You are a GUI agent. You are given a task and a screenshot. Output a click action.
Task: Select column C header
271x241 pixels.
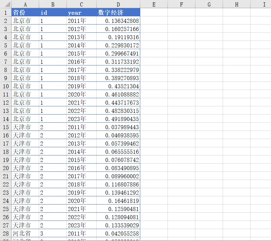[81, 4]
